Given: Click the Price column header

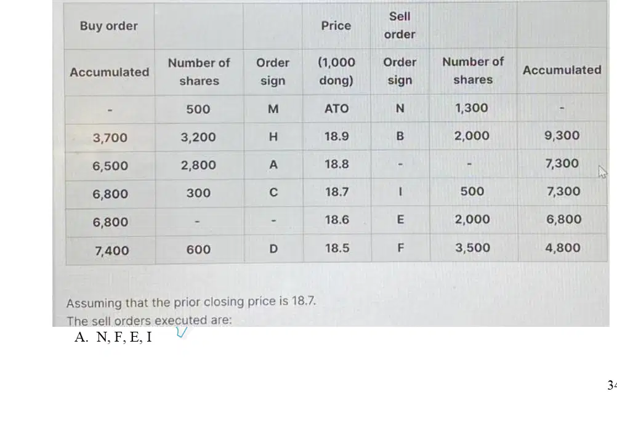Looking at the screenshot, I should (336, 26).
